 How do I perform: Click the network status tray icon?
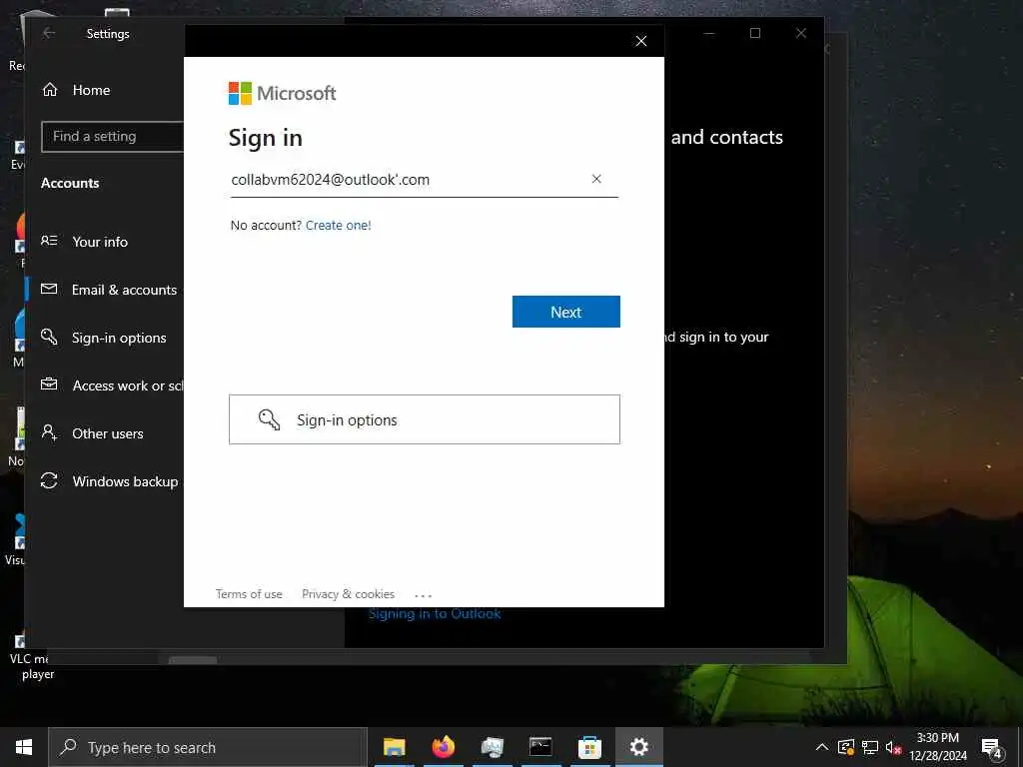coord(870,747)
